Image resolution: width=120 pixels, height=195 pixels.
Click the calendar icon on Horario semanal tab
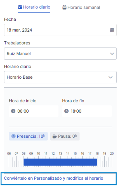[64, 7]
